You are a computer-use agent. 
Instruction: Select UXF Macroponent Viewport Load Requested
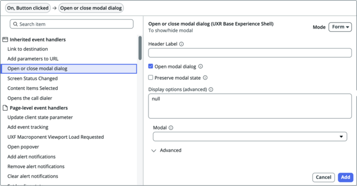click(x=56, y=137)
